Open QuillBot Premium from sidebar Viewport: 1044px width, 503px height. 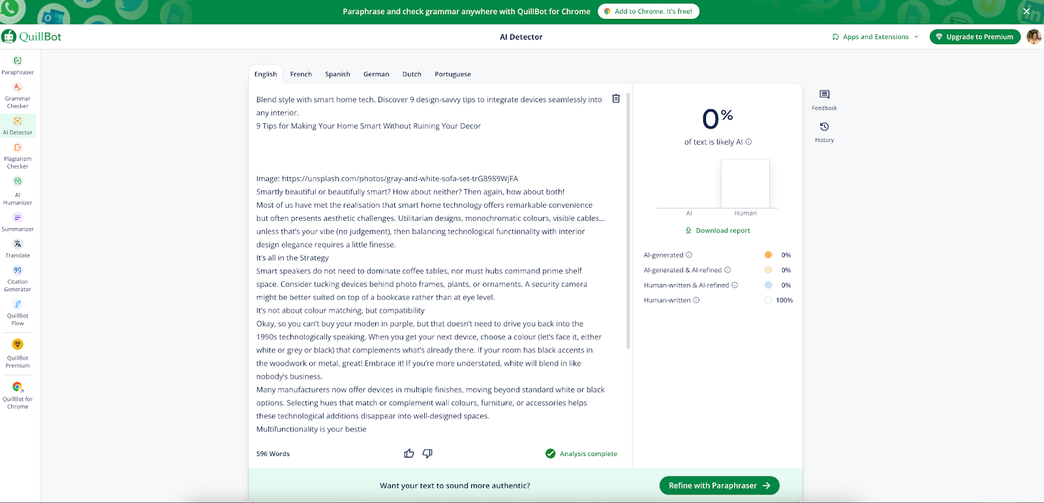click(18, 354)
